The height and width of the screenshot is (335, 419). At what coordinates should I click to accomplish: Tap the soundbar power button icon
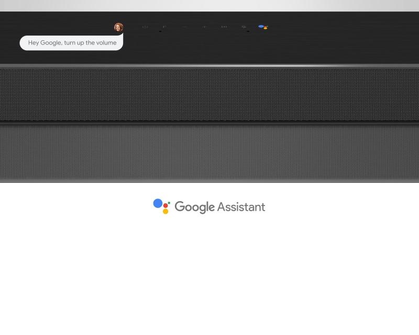pyautogui.click(x=145, y=27)
